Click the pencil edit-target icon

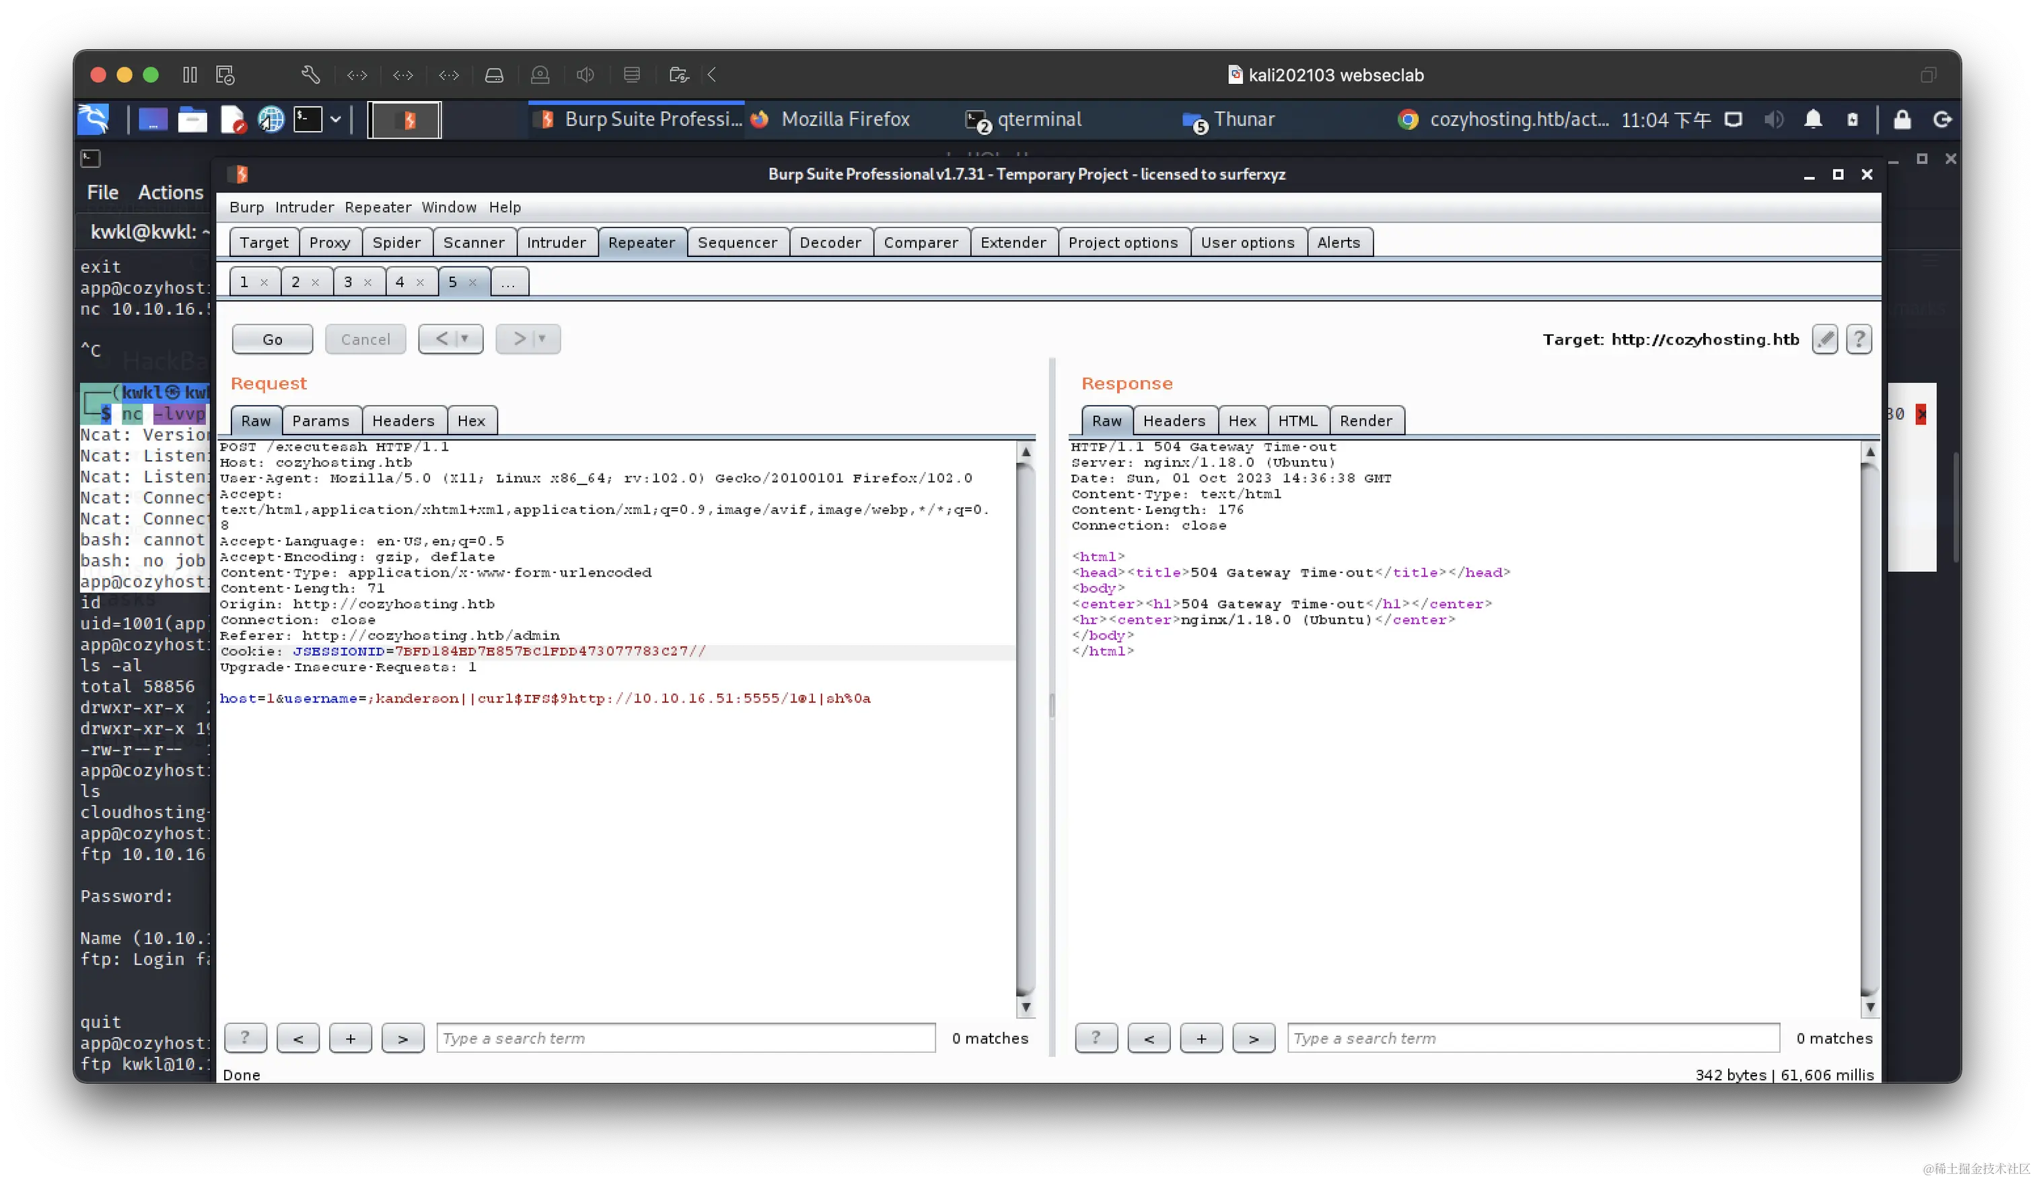coord(1824,339)
